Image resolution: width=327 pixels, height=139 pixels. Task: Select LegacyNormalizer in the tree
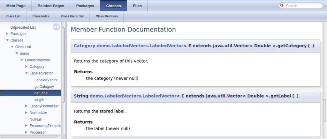click(x=44, y=106)
